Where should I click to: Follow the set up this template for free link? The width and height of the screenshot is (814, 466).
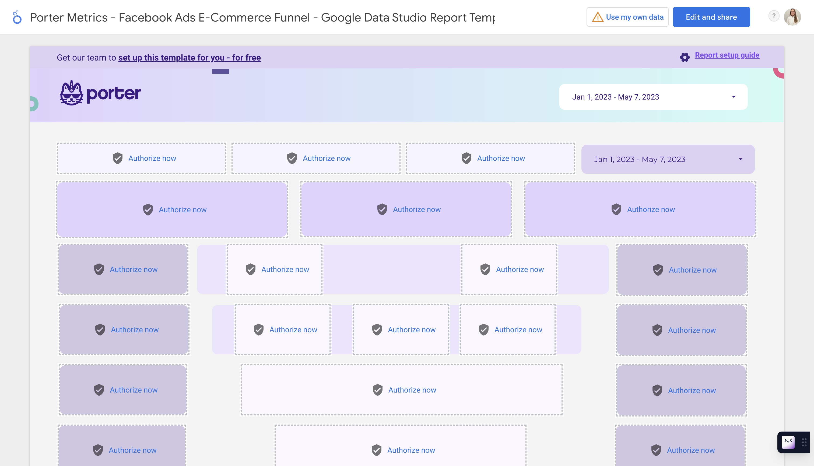tap(190, 58)
